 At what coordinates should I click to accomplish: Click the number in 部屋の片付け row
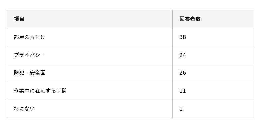click(183, 37)
